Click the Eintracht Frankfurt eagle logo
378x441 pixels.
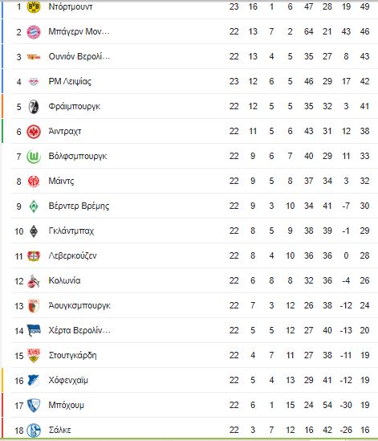34,132
